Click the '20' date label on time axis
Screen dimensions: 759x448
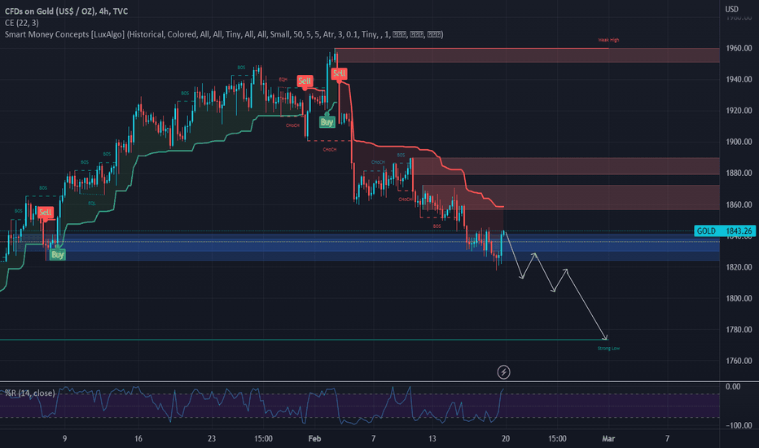(506, 439)
